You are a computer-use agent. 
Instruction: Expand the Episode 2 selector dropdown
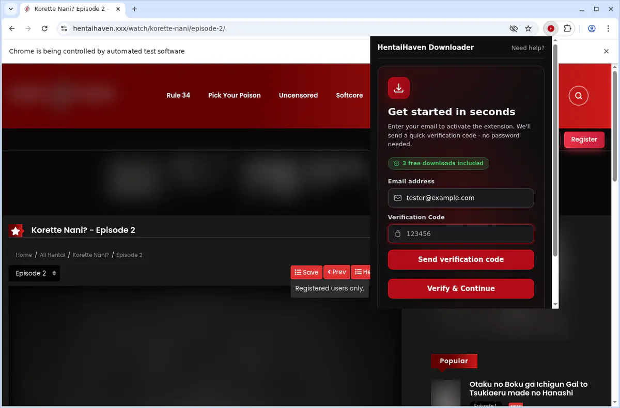tap(34, 273)
